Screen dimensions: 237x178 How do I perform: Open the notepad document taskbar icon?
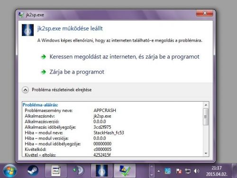(x=56, y=171)
